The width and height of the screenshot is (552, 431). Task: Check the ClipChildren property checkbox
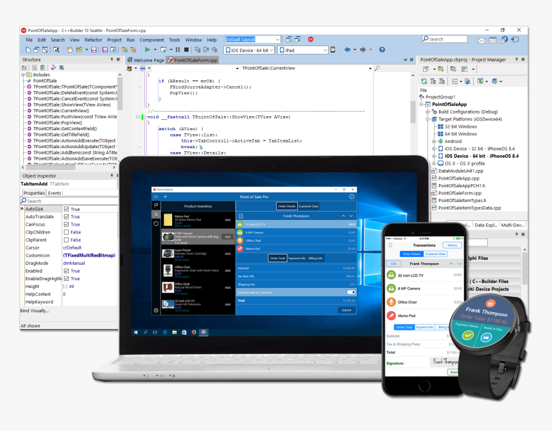pyautogui.click(x=66, y=232)
